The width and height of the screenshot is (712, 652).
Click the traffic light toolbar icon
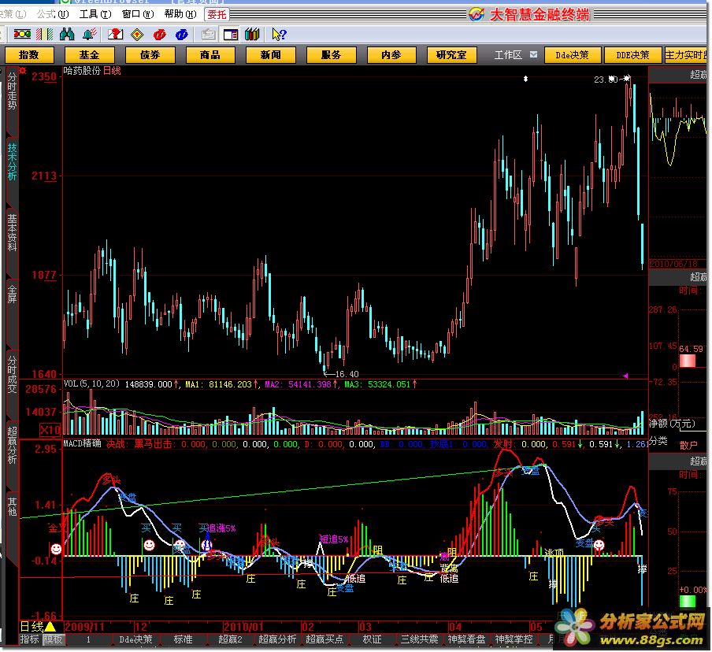click(x=22, y=34)
